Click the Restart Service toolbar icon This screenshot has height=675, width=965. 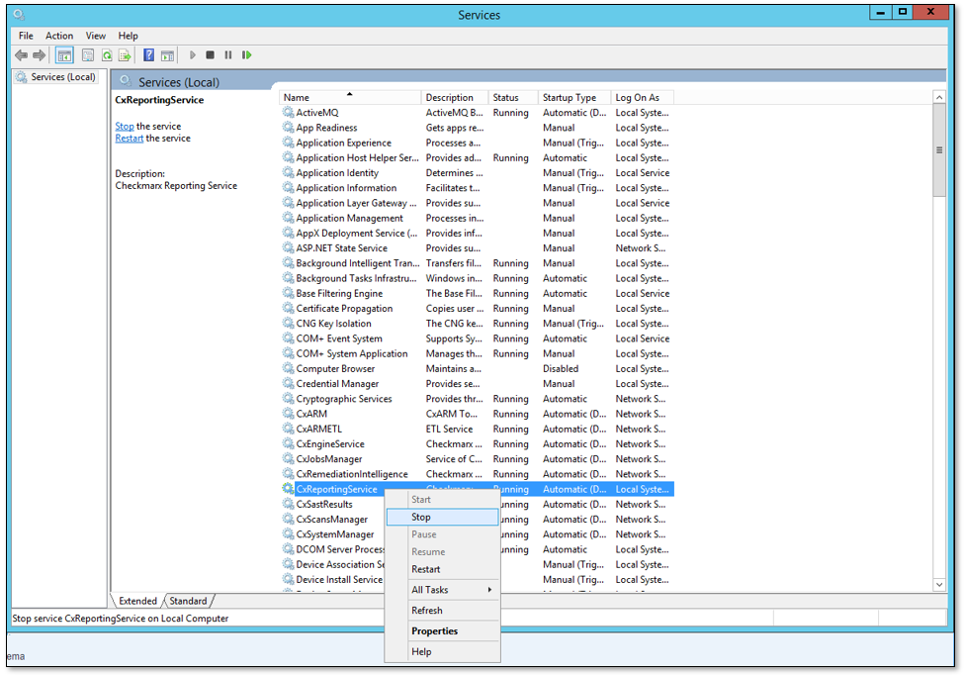point(247,55)
